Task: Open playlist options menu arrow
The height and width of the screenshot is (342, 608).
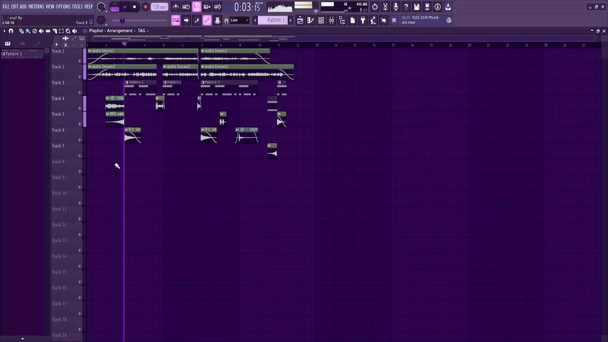Action: coord(4,31)
